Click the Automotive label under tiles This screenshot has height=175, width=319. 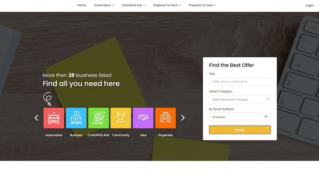tap(54, 135)
